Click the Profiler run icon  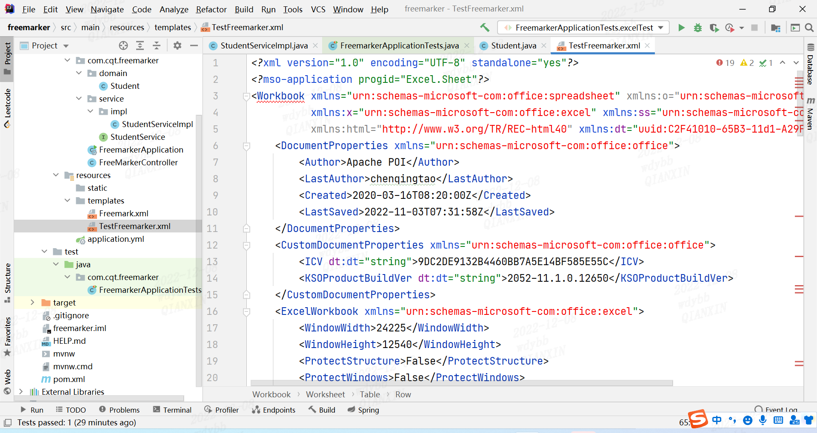730,28
